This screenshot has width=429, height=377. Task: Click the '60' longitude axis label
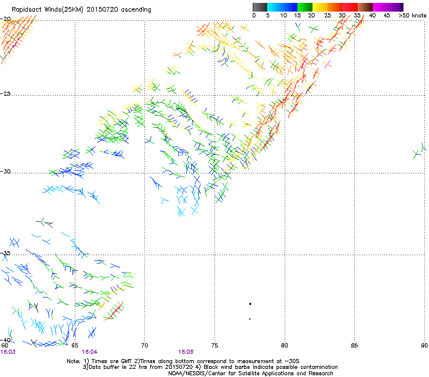(5, 346)
